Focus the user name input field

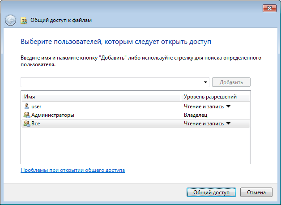[112, 82]
